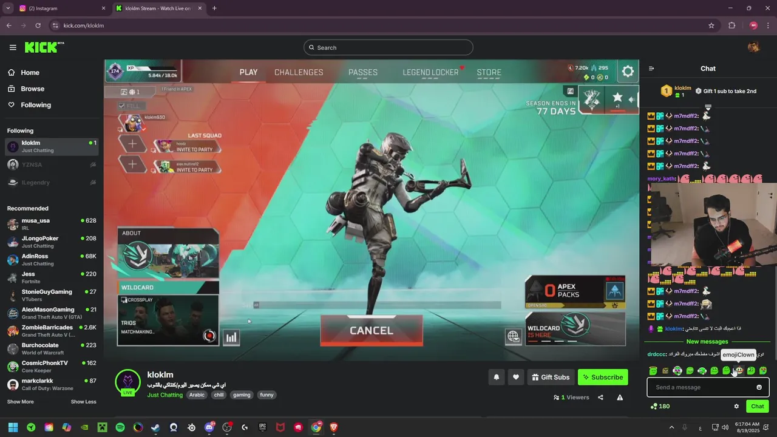
Task: Open Epic Games Launcher from taskbar
Action: pos(263,427)
